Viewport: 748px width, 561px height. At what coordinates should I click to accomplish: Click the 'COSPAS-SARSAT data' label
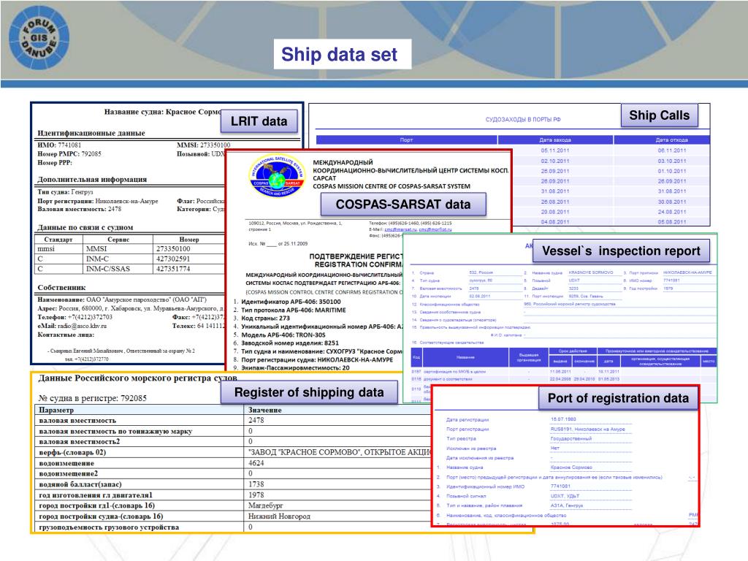coord(403,205)
